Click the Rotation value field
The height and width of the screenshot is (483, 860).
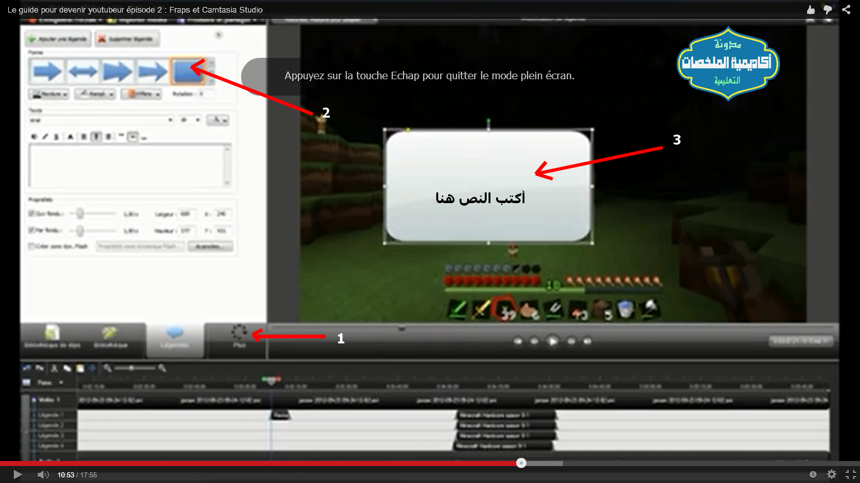205,94
